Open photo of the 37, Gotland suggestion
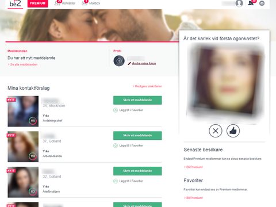Viewport: 276px width, 207px height. coord(23,147)
